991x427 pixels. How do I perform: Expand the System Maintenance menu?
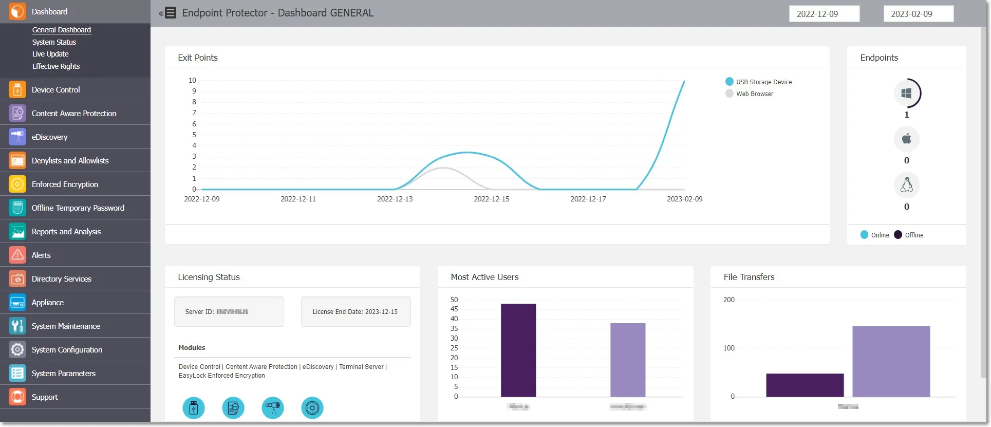[x=75, y=326]
